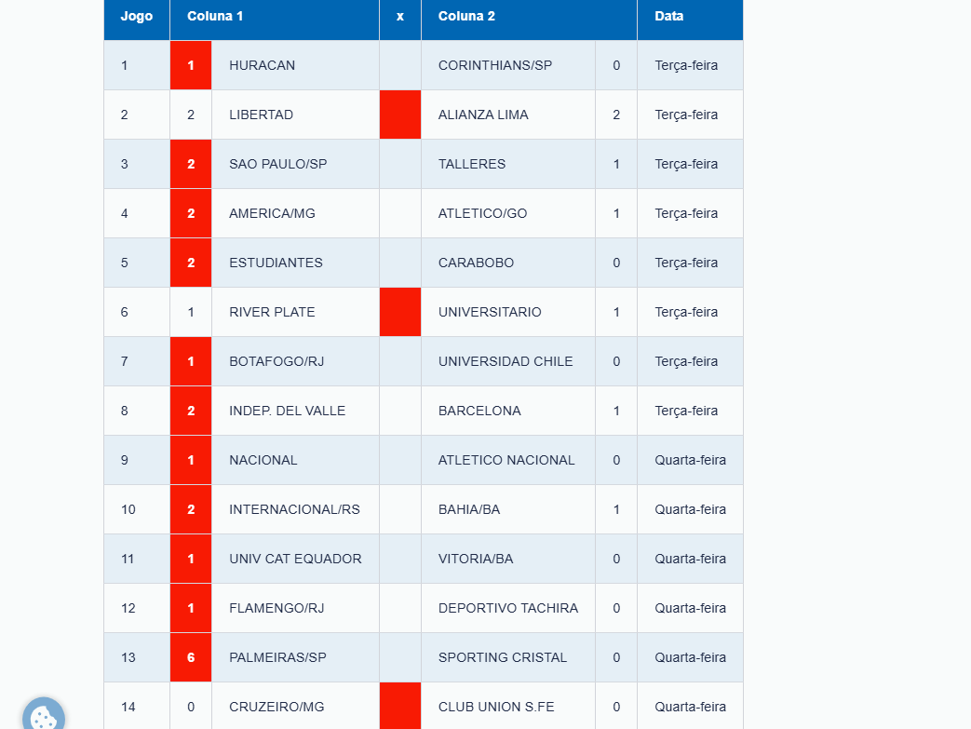Click Quarta-feira in the PALMEIRAS/SP row
Viewport: 971px width, 729px height.
point(691,657)
